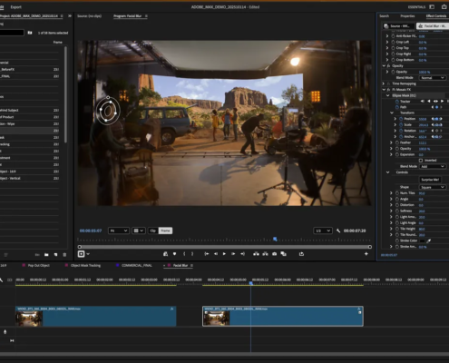Click the Mark Out bracket icon

[192, 254]
